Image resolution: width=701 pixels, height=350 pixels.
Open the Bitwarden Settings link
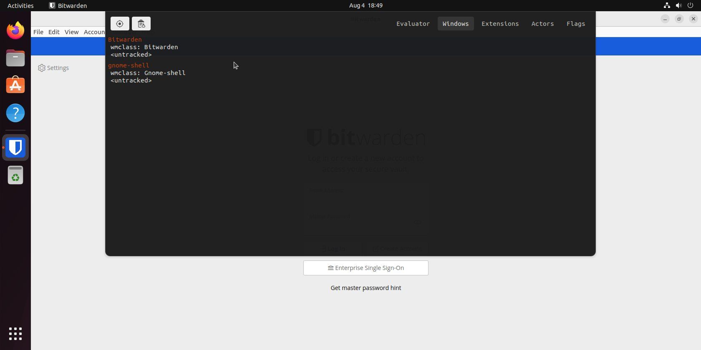click(x=53, y=68)
